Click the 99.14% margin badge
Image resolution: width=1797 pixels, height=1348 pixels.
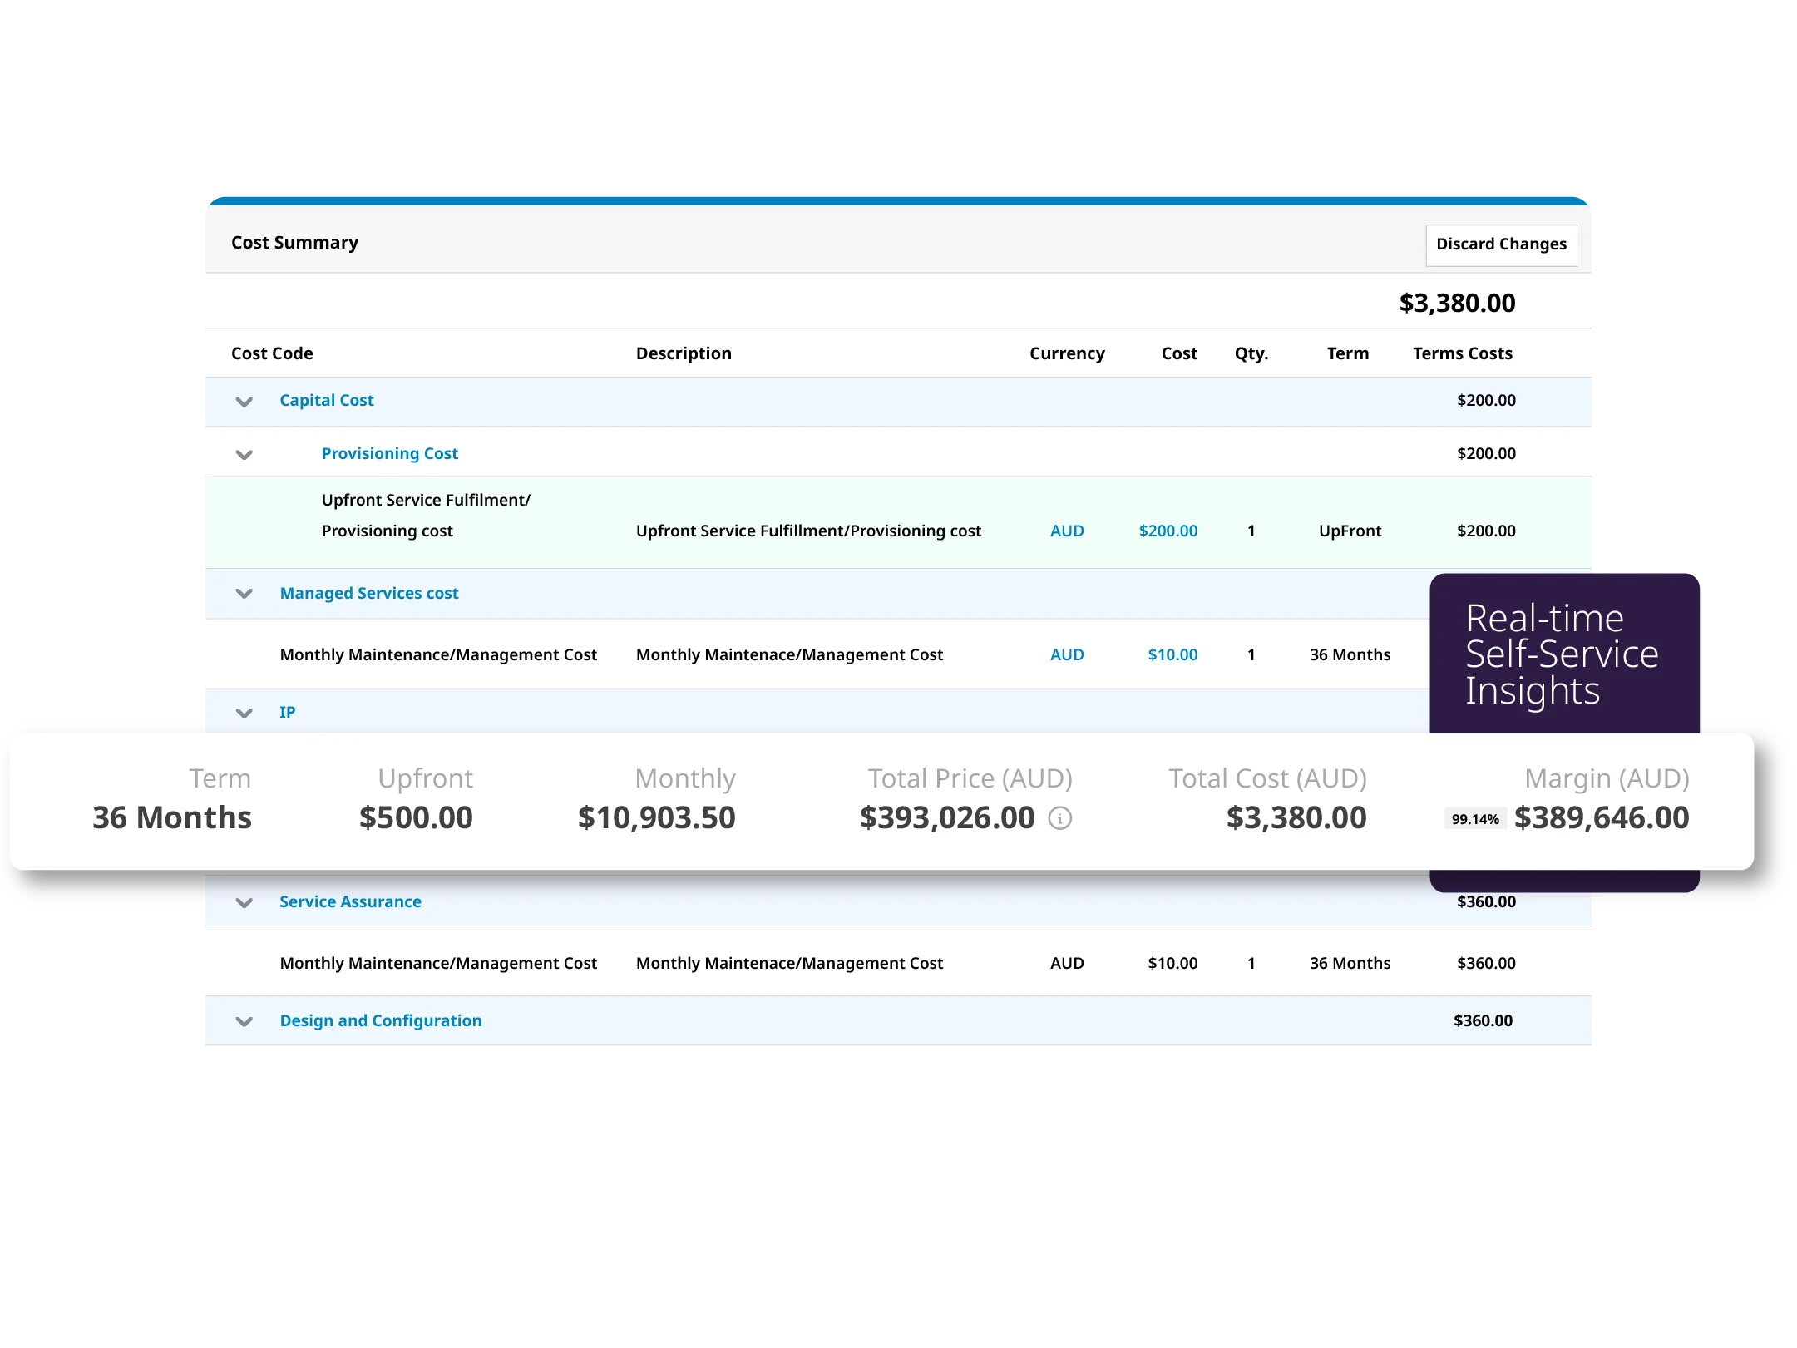coord(1474,819)
